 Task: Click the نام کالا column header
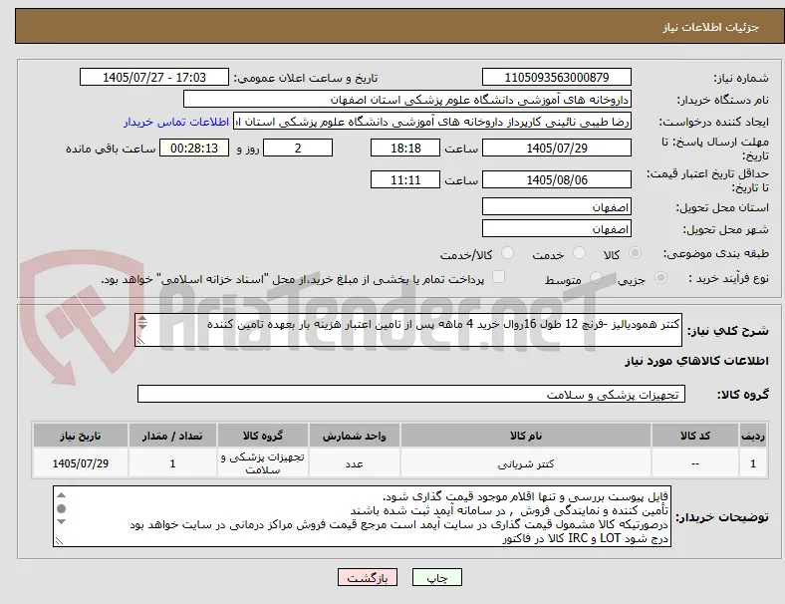[x=526, y=436]
